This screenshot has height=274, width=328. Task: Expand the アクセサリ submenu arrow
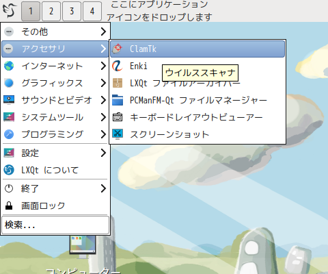point(103,49)
